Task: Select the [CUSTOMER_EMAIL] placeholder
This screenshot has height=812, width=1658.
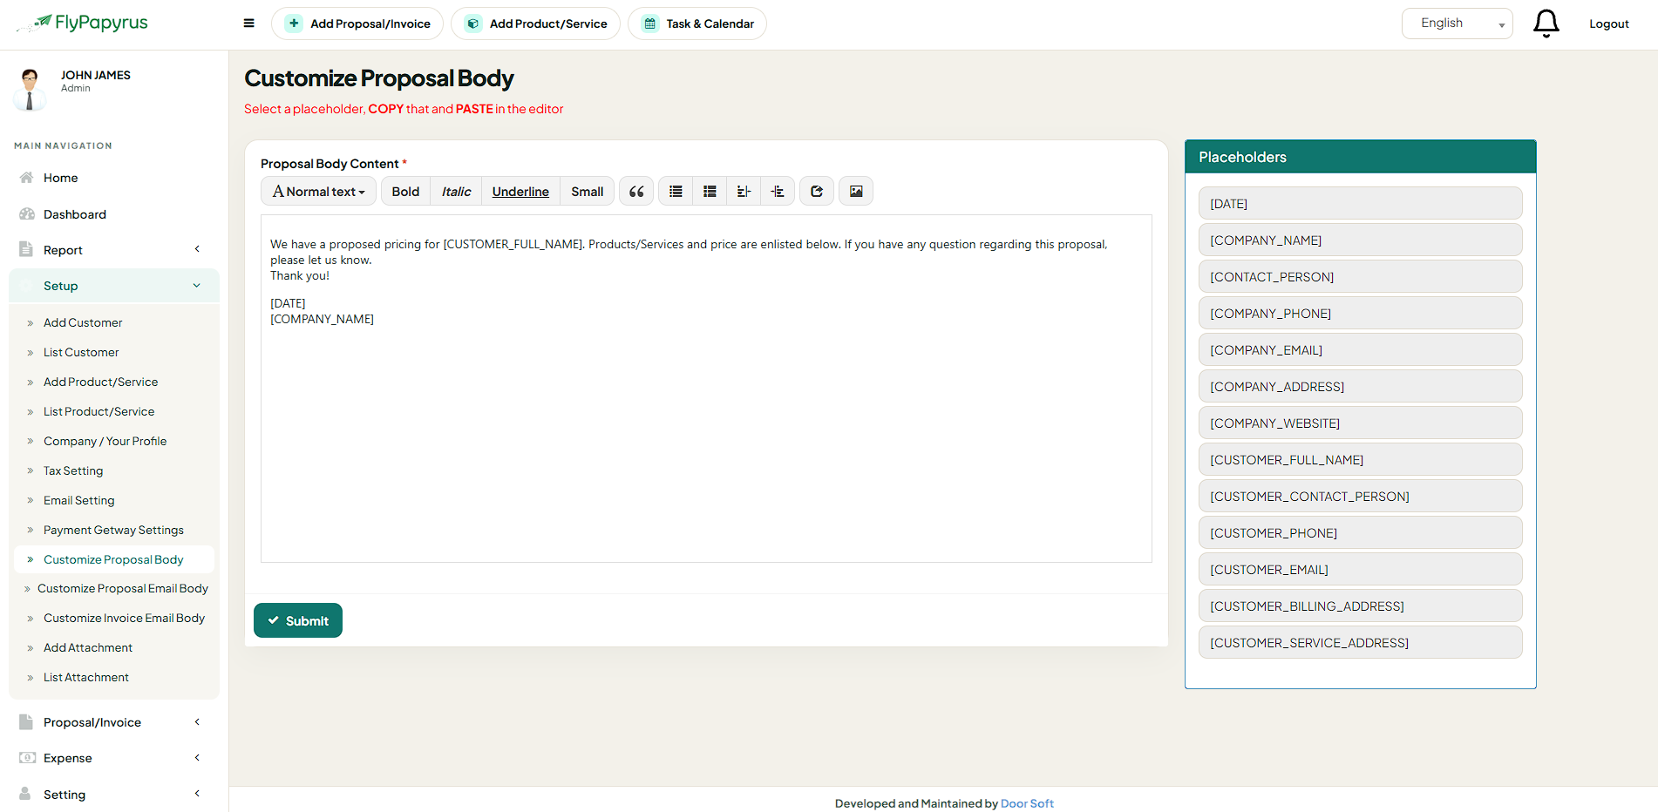Action: tap(1360, 570)
